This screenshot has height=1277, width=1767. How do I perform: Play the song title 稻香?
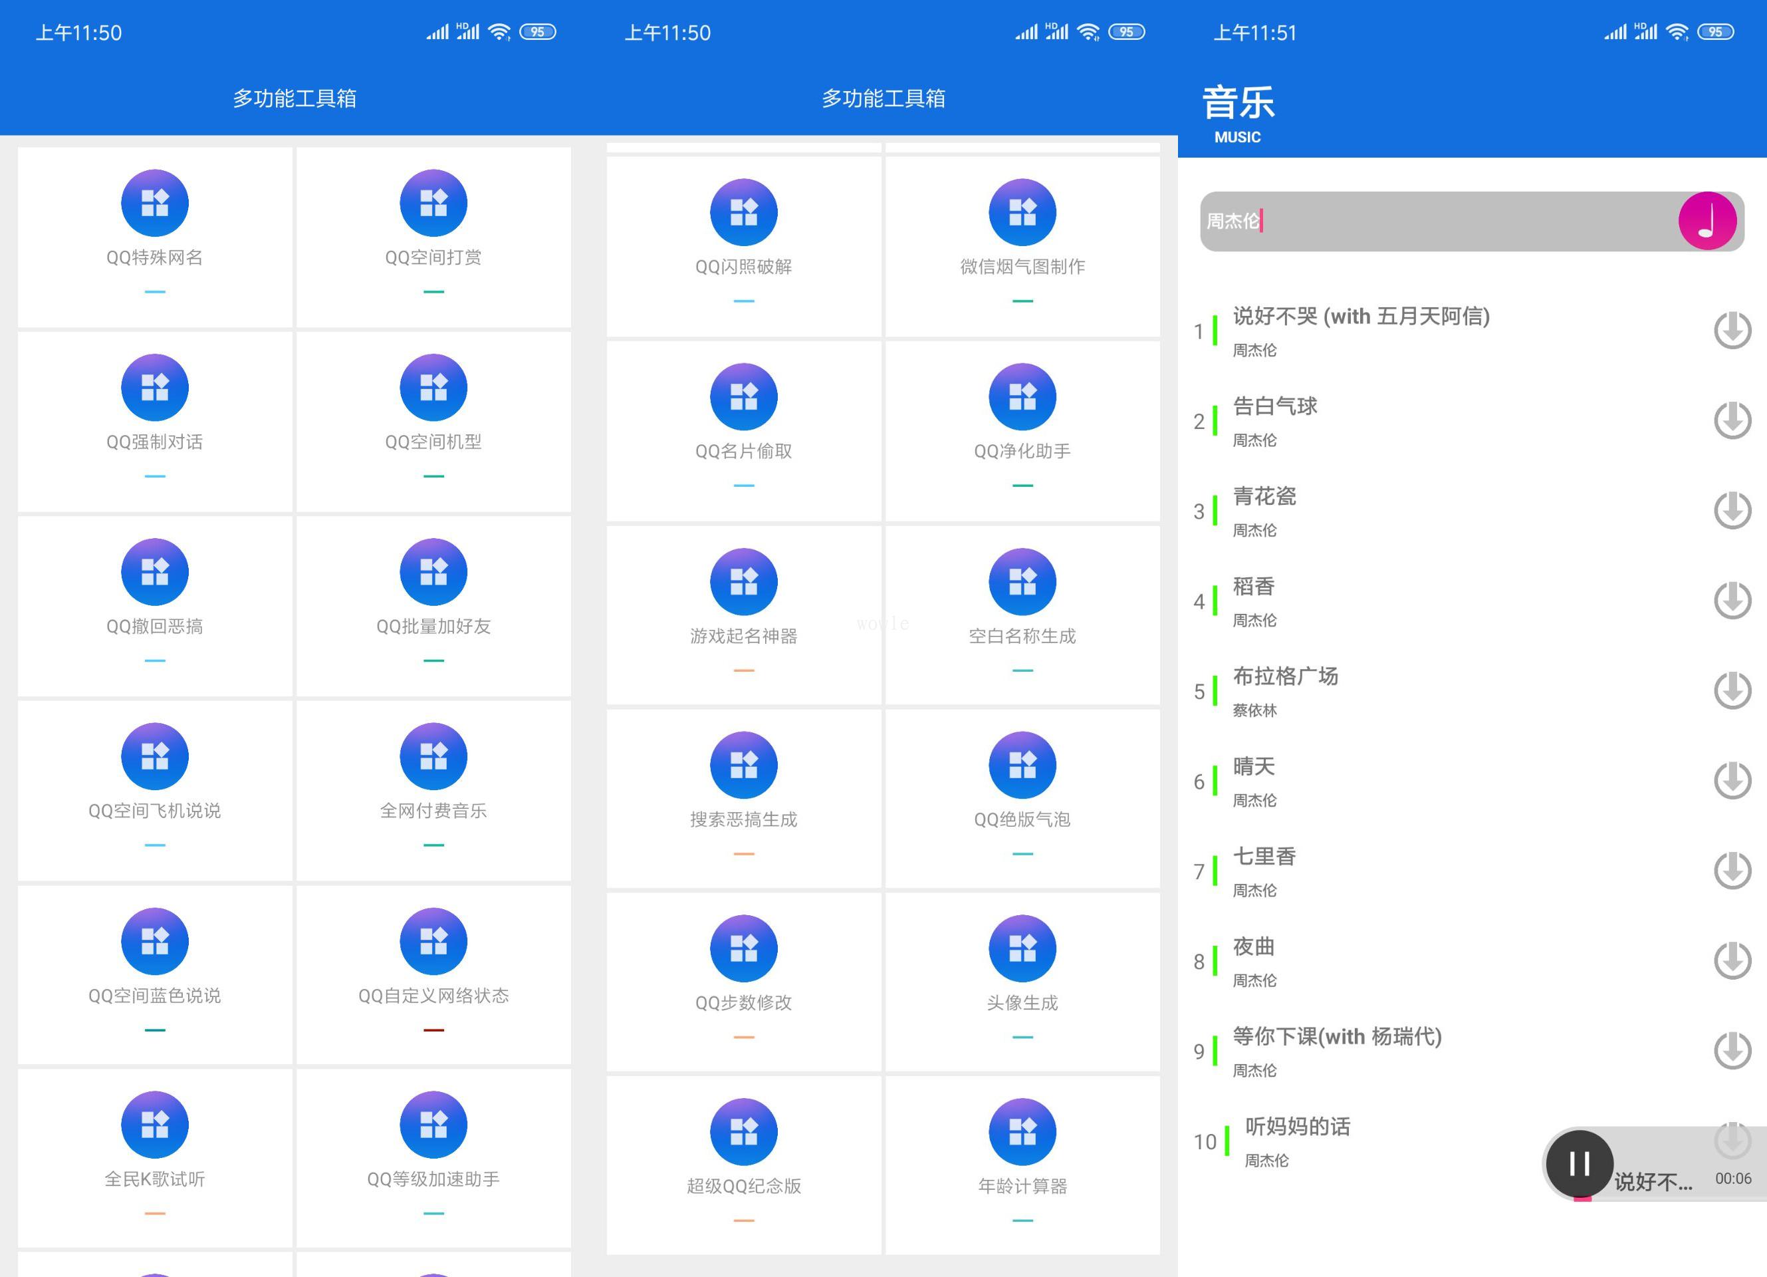click(x=1254, y=586)
